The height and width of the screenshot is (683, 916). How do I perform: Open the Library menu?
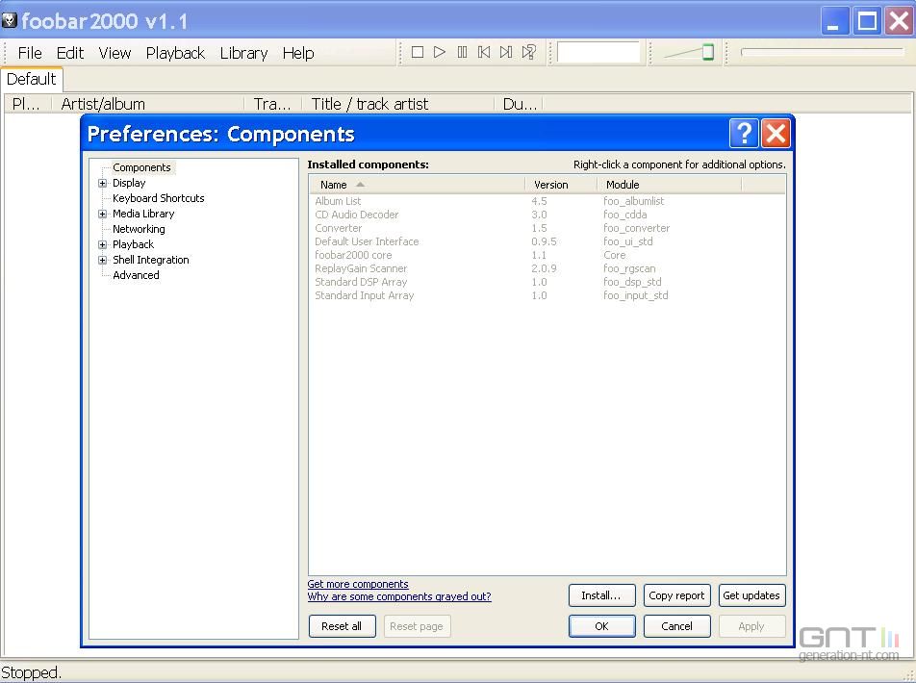click(243, 53)
